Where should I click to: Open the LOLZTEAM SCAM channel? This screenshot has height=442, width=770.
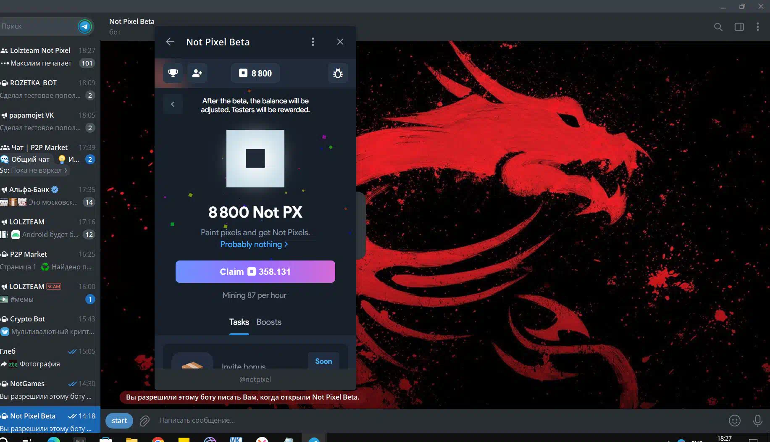50,293
